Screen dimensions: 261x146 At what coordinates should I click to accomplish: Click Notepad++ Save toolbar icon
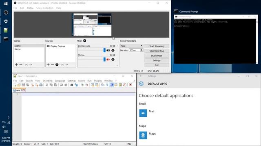click(x=23, y=85)
